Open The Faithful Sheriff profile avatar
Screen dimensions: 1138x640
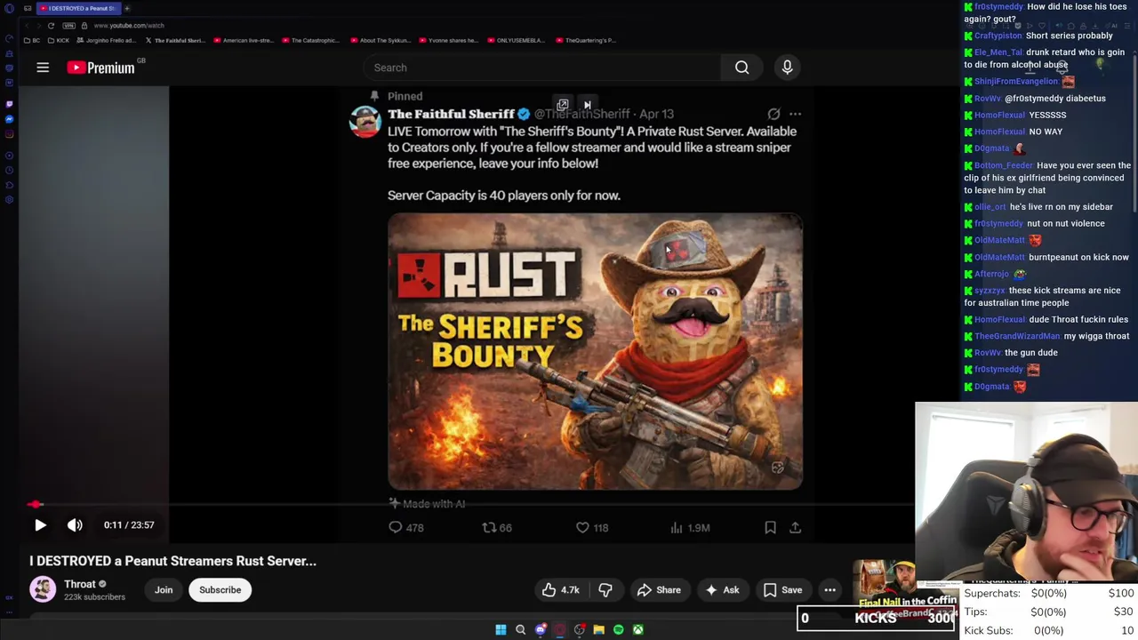(365, 122)
